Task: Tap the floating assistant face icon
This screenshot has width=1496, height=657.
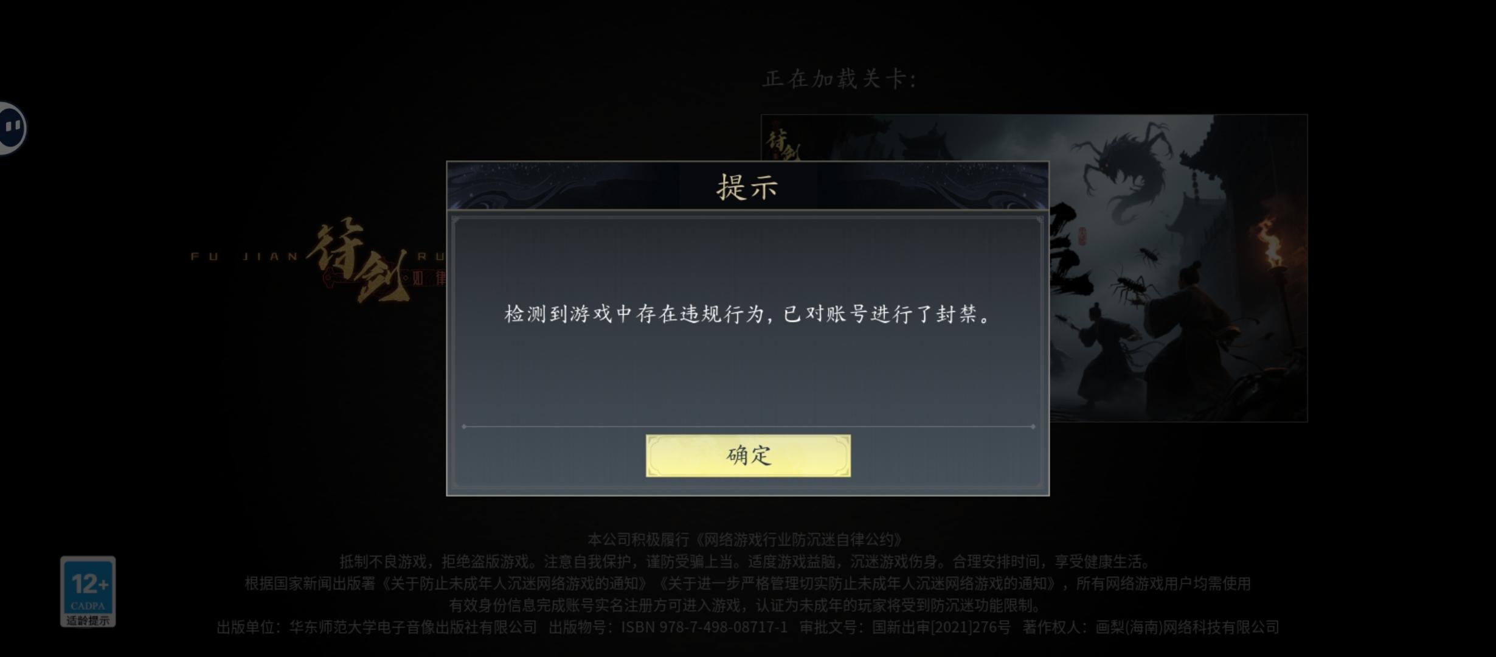Action: point(12,128)
